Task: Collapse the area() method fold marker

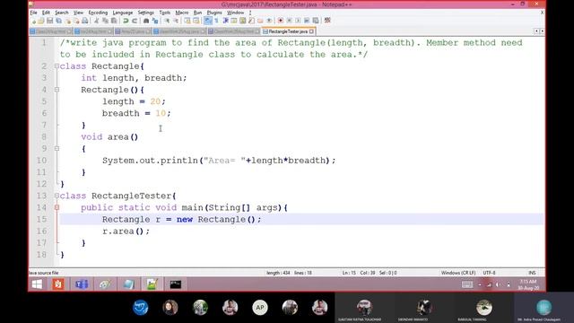Action: [57, 149]
